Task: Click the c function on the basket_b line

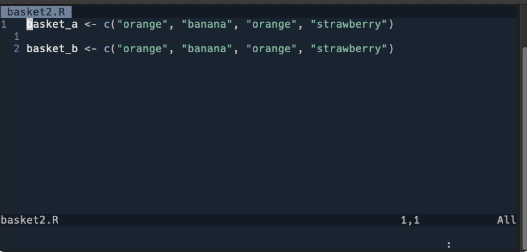Action: coord(107,49)
